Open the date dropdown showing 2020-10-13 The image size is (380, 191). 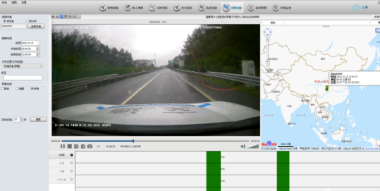pyautogui.click(x=30, y=43)
